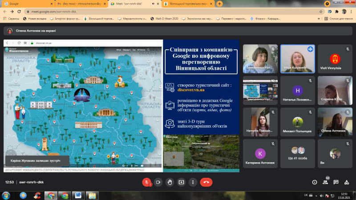Image resolution: width=356 pixels, height=200 pixels.
Task: Go back in browser history
Action: click(x=5, y=12)
